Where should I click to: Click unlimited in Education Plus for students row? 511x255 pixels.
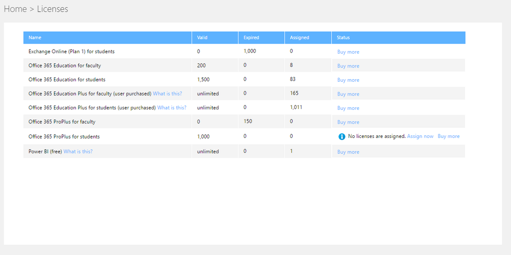(208, 108)
